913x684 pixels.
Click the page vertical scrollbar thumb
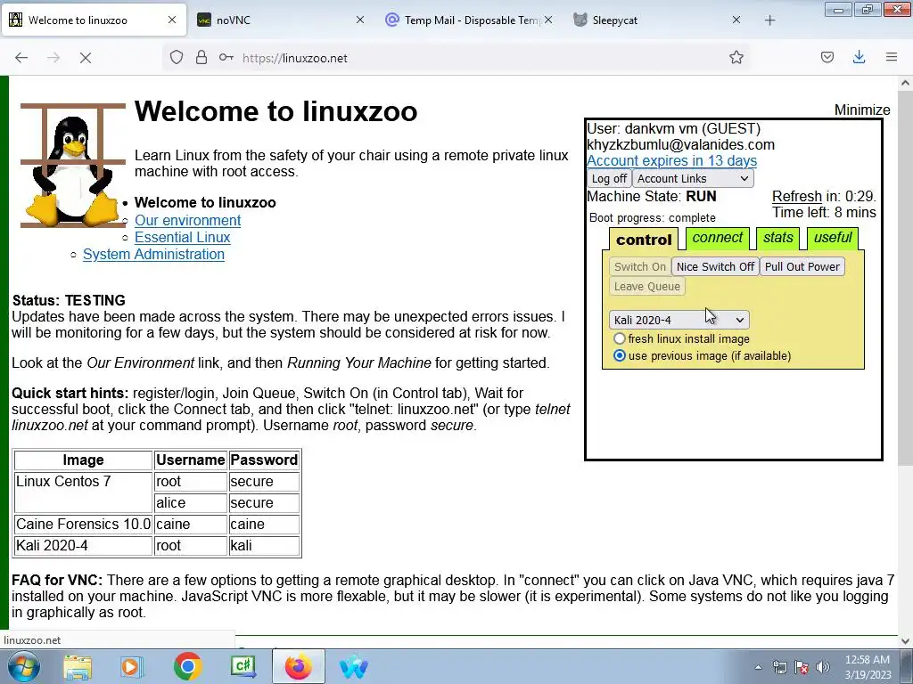tap(905, 278)
